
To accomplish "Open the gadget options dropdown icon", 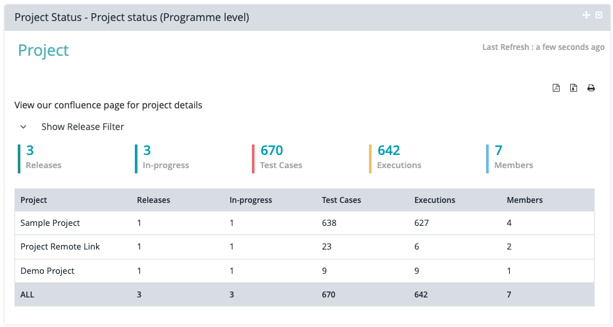I will [x=599, y=15].
